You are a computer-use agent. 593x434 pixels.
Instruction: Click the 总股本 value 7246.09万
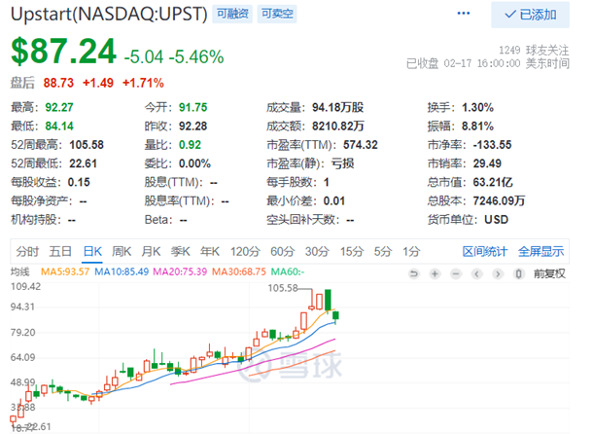click(499, 200)
